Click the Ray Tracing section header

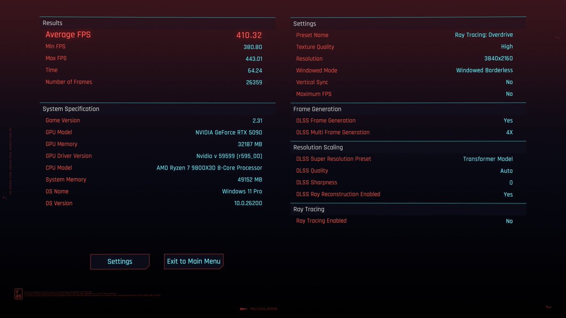point(308,210)
